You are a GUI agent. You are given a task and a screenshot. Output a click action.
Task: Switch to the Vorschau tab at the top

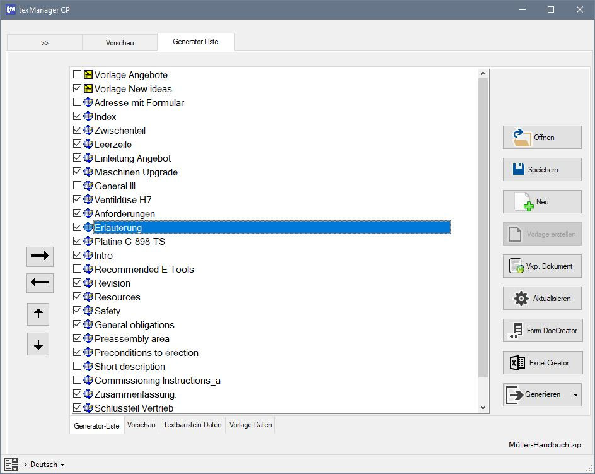119,43
